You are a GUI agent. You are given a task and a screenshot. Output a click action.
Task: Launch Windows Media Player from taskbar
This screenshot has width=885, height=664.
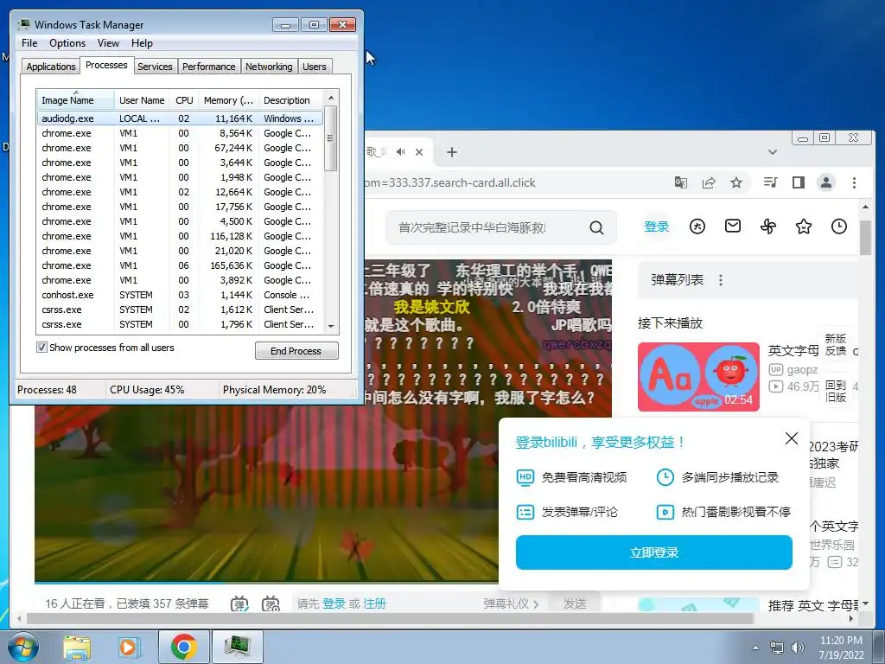tap(130, 648)
